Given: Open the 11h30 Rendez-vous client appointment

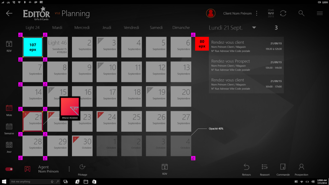Looking at the screenshot, I should (246, 46).
